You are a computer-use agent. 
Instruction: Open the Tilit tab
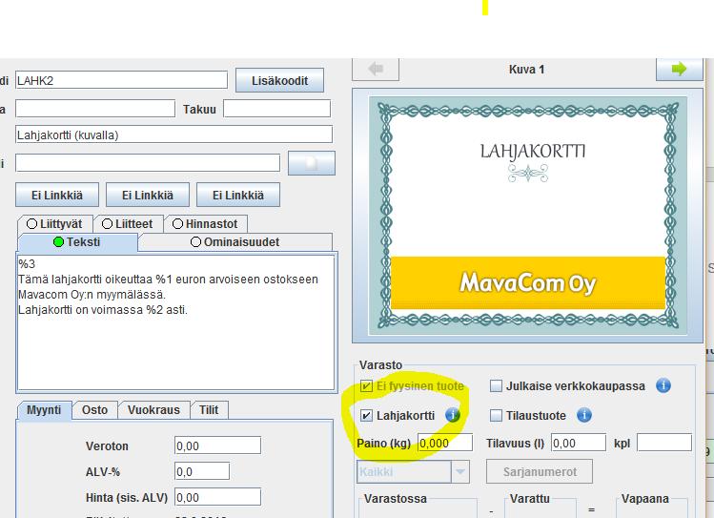coord(209,410)
